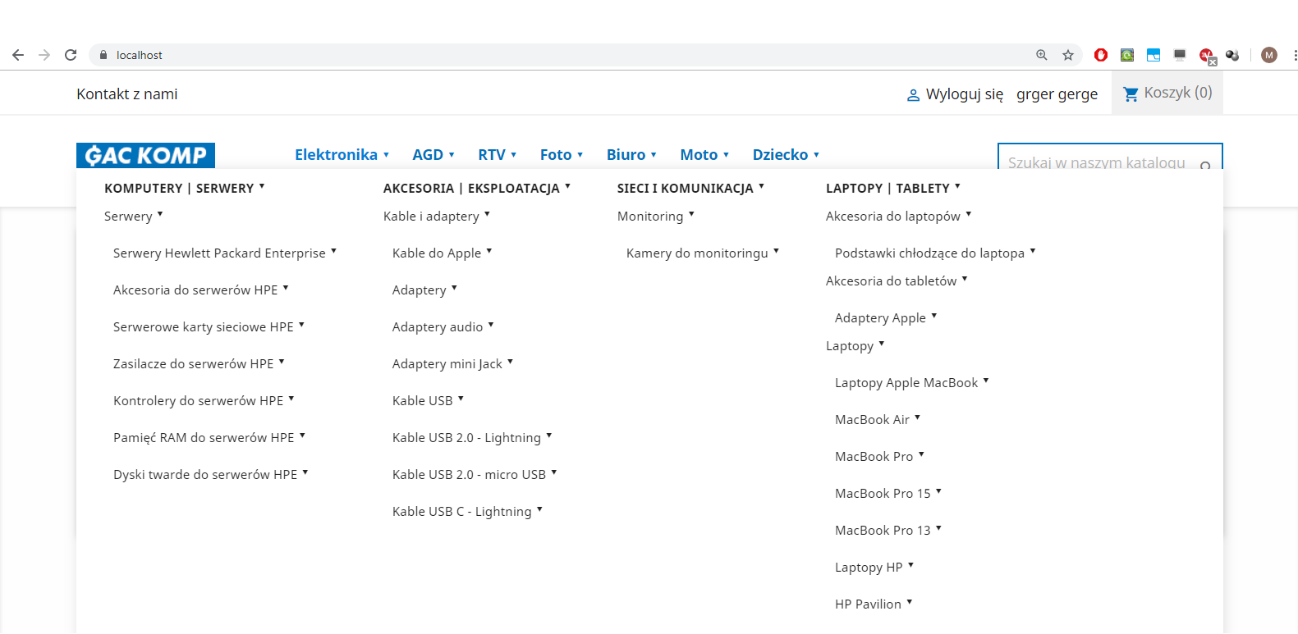Click the Kontakt z nami link

click(127, 94)
